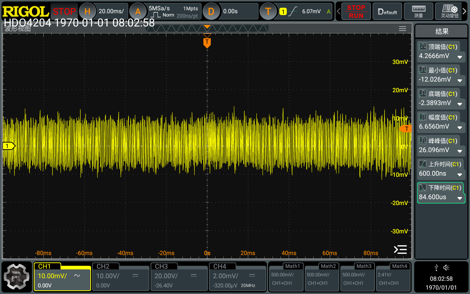The height and width of the screenshot is (294, 470).
Task: Open the gear-shaped main menu icon
Action: tap(17, 277)
